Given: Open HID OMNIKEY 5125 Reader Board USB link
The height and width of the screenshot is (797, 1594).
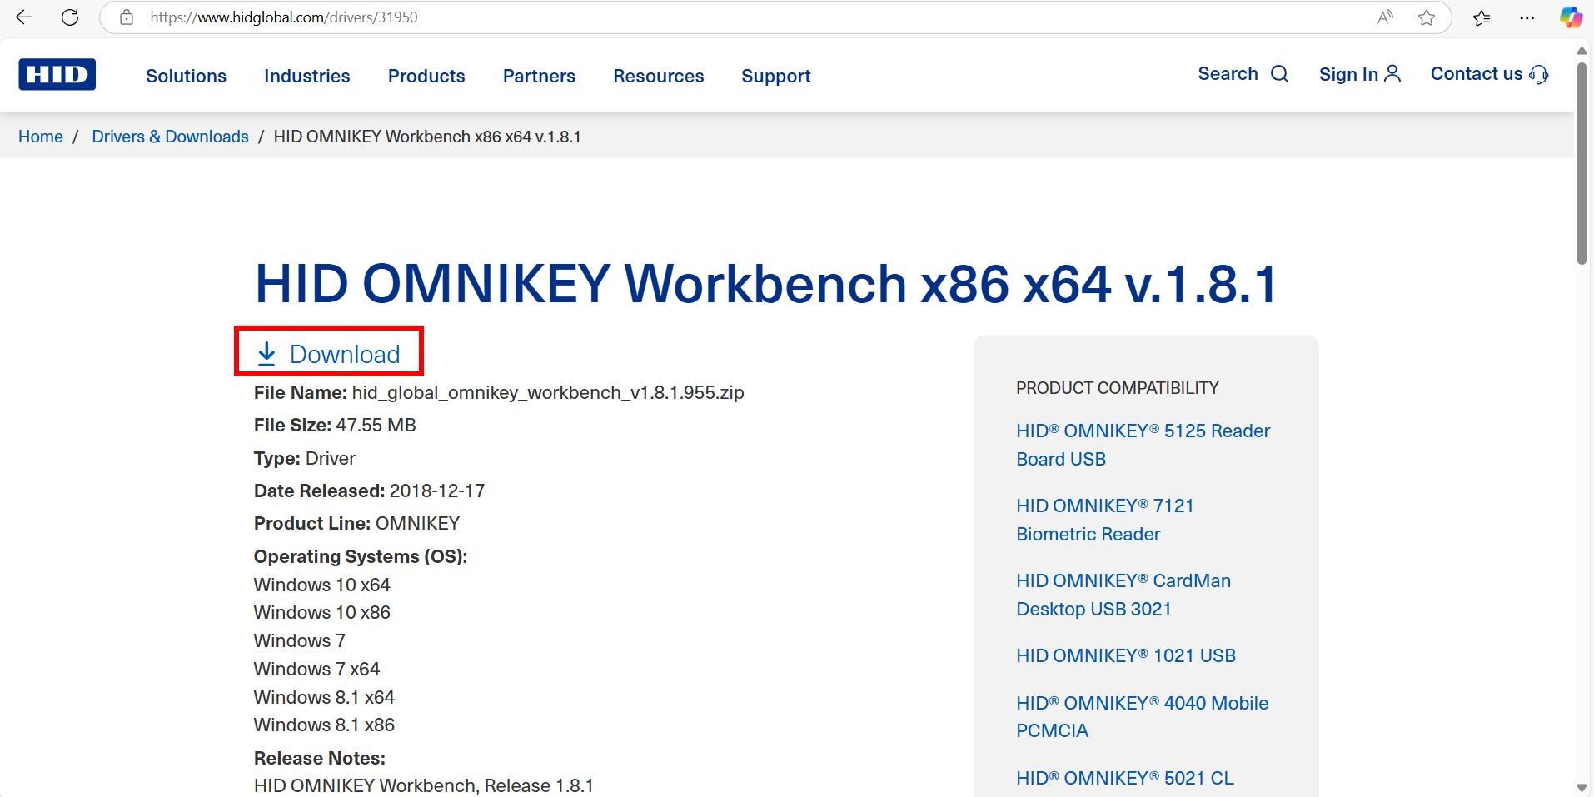Looking at the screenshot, I should pyautogui.click(x=1143, y=445).
